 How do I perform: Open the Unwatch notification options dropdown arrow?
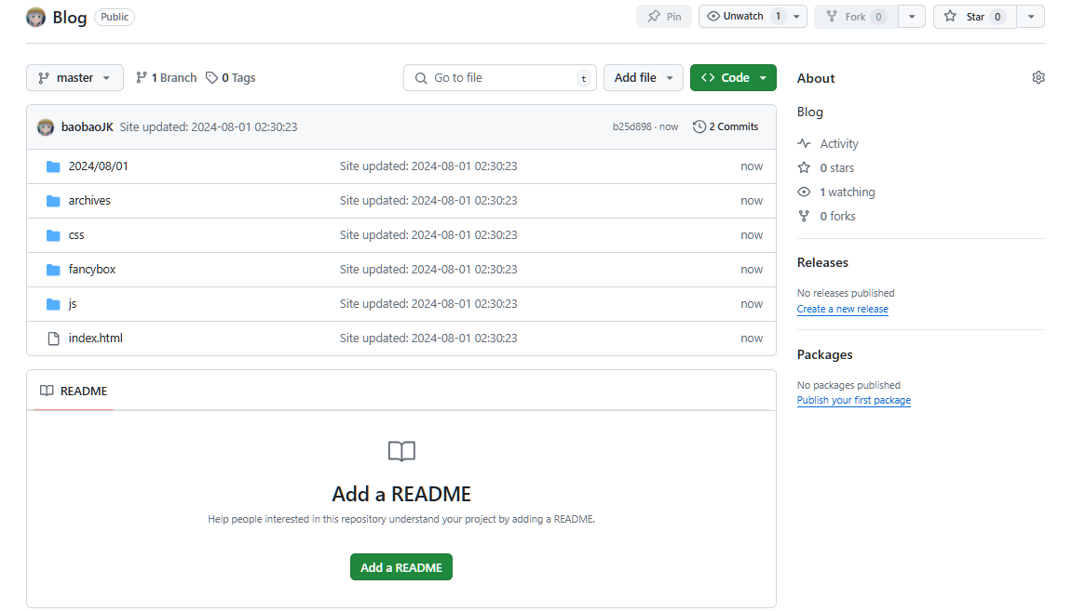point(796,17)
